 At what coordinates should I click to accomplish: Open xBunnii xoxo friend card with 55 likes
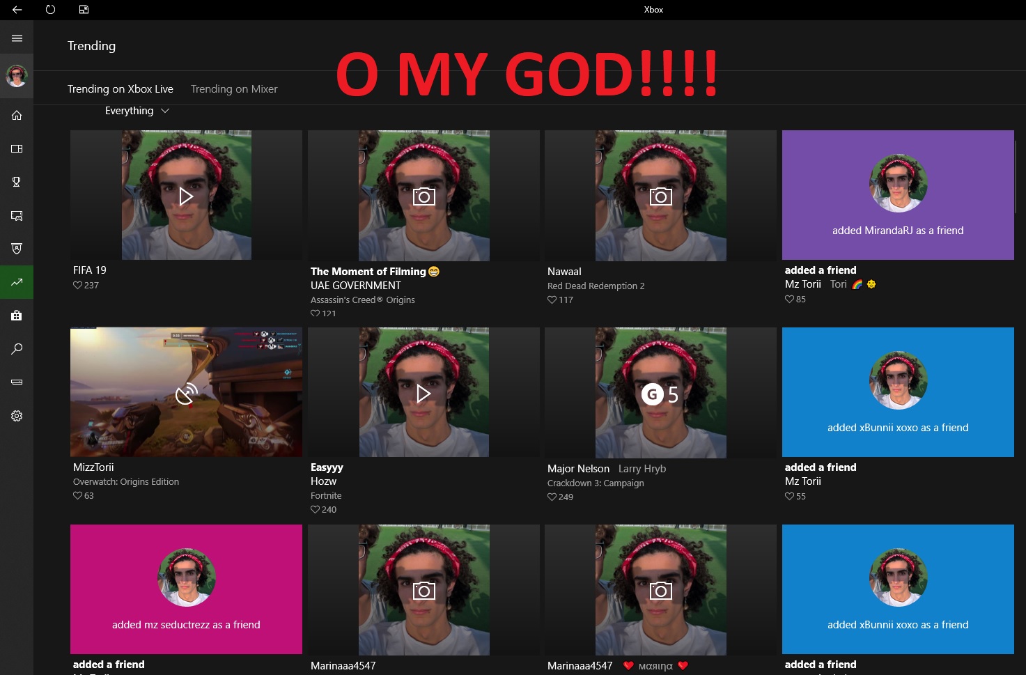pos(898,392)
